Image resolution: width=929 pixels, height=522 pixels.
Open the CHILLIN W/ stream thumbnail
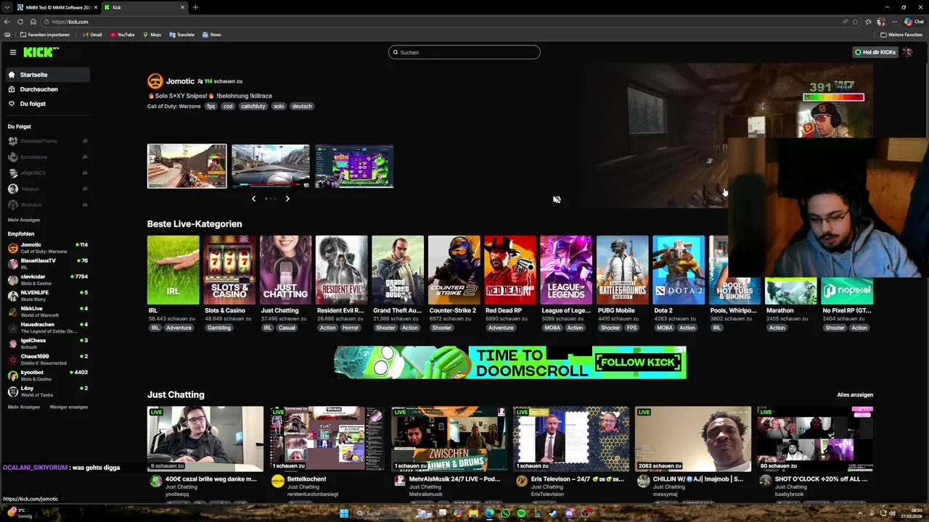point(693,439)
